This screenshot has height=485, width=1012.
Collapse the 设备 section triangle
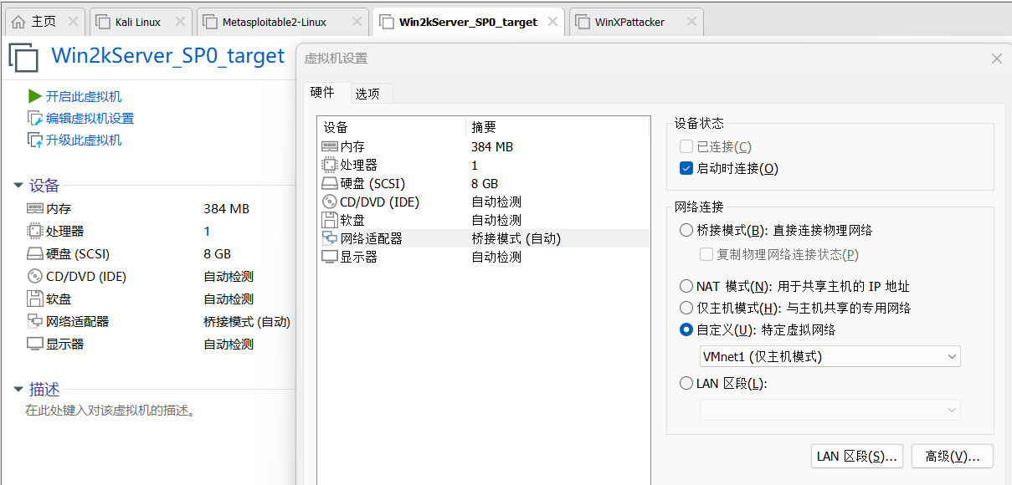[18, 186]
